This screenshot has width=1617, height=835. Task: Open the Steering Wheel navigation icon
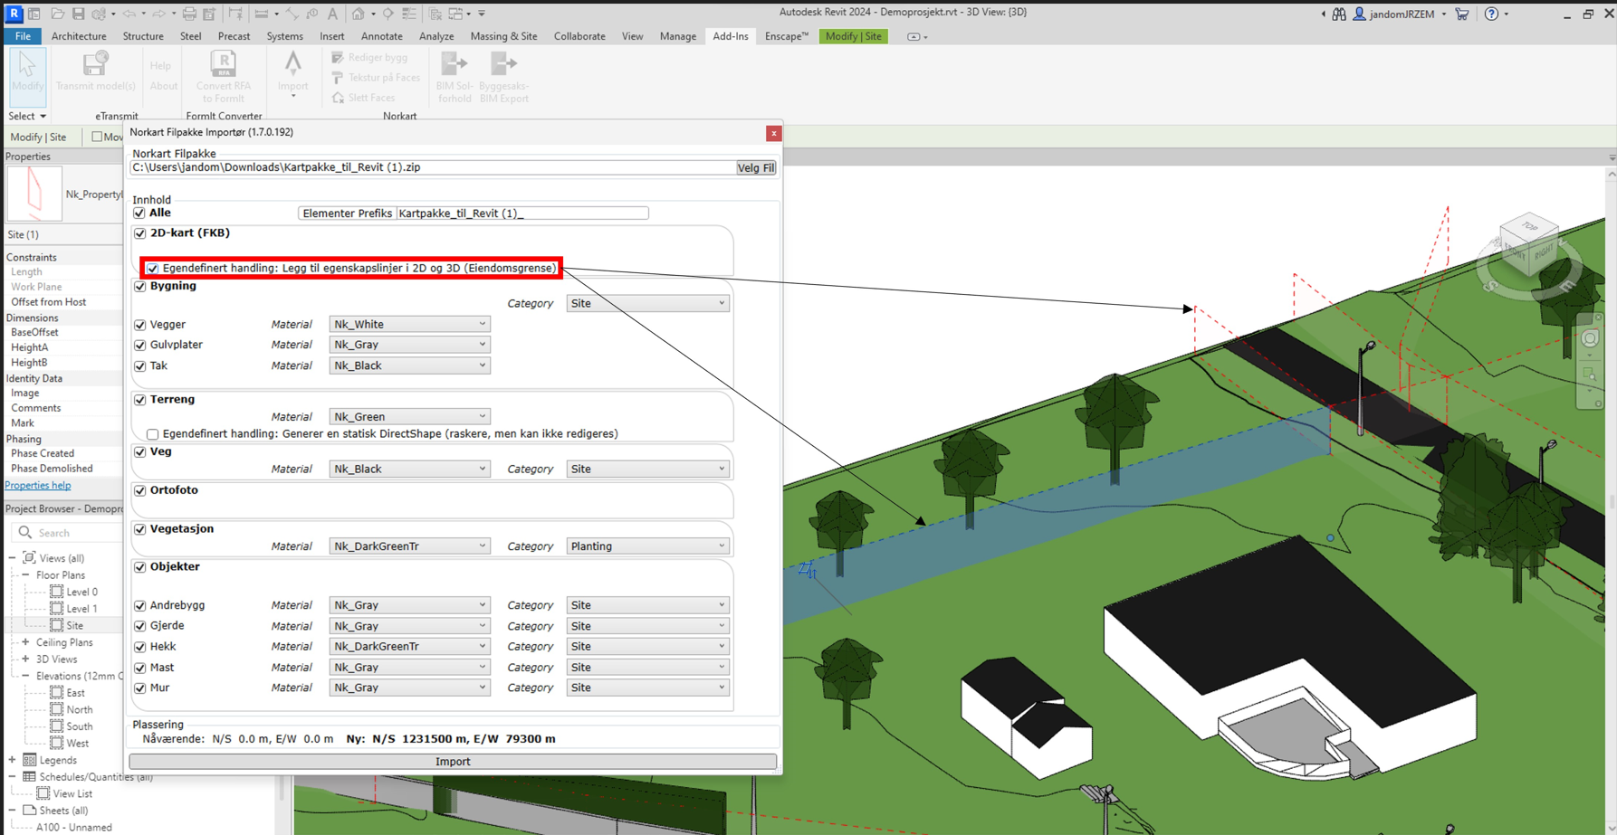(x=1590, y=338)
